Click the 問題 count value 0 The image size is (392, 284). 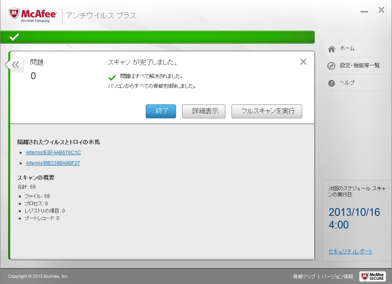pyautogui.click(x=33, y=75)
